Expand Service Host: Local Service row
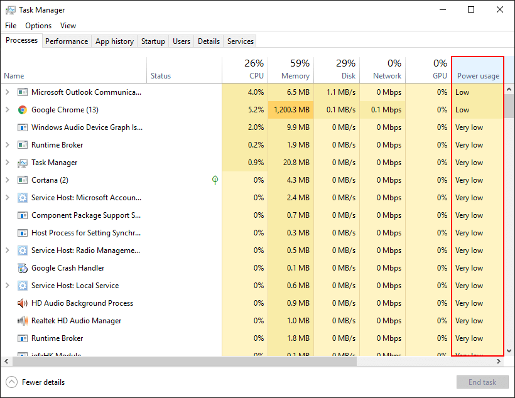 [x=8, y=286]
